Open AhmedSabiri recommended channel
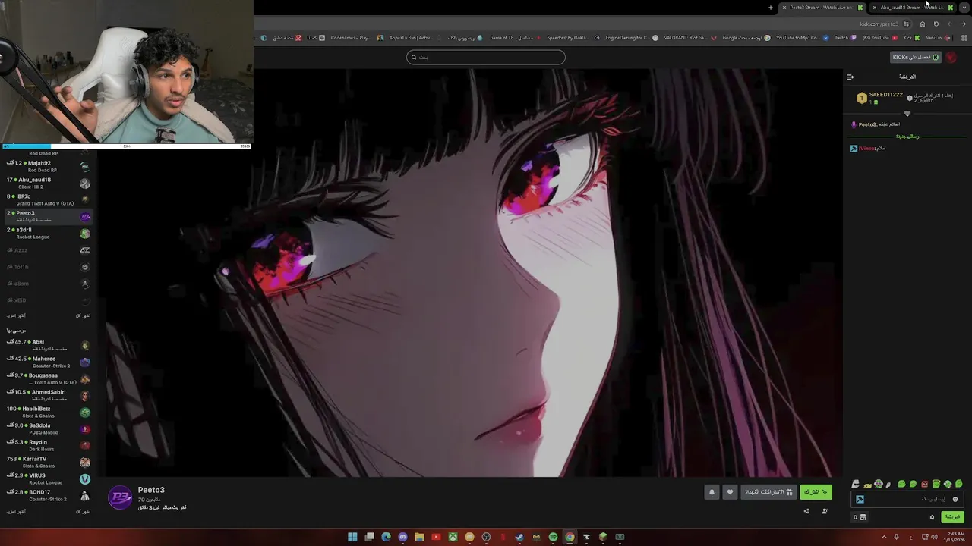 click(49, 395)
